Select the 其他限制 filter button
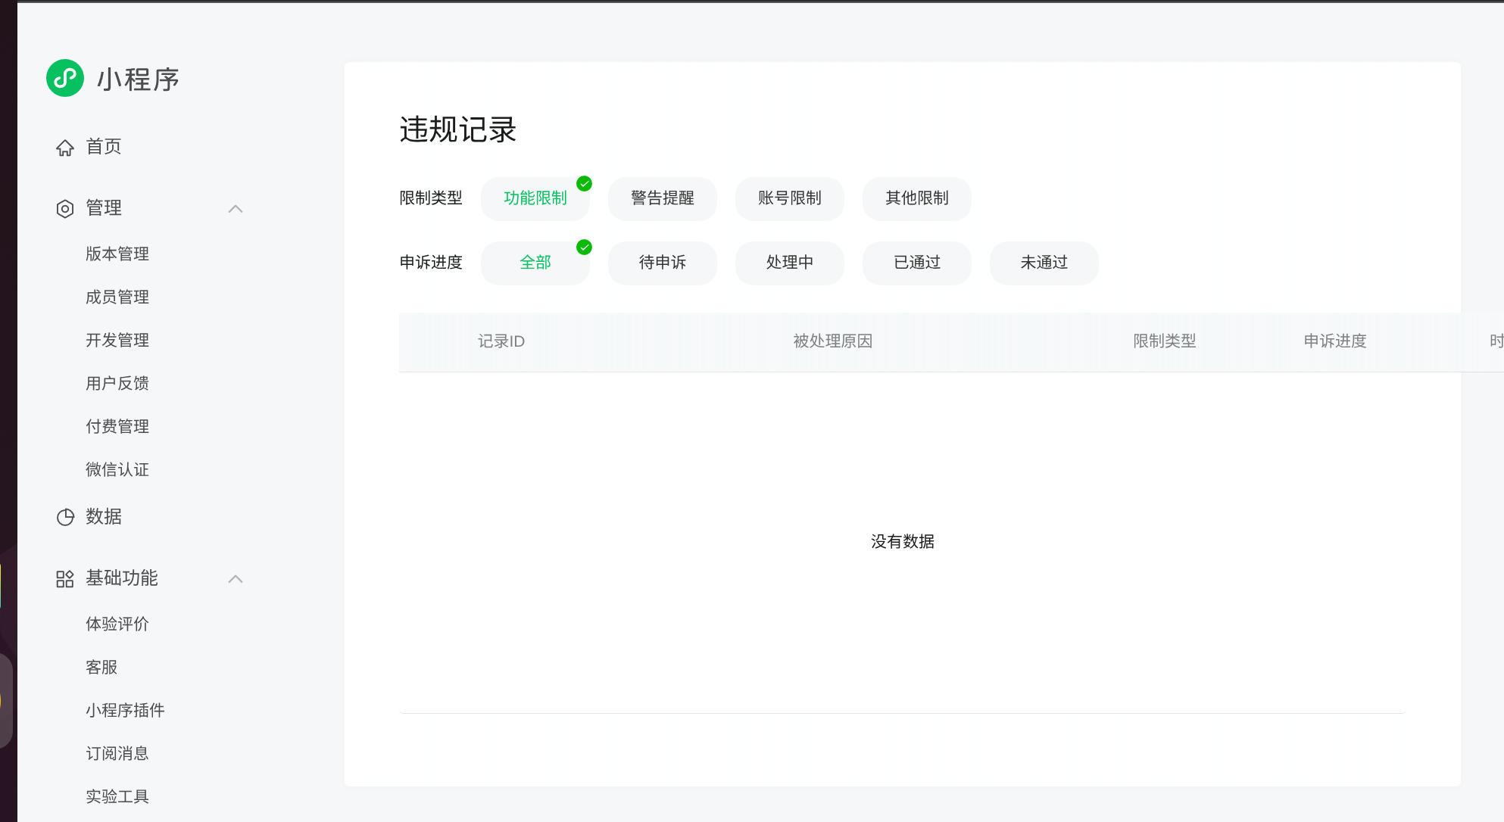The height and width of the screenshot is (822, 1504). pyautogui.click(x=916, y=198)
